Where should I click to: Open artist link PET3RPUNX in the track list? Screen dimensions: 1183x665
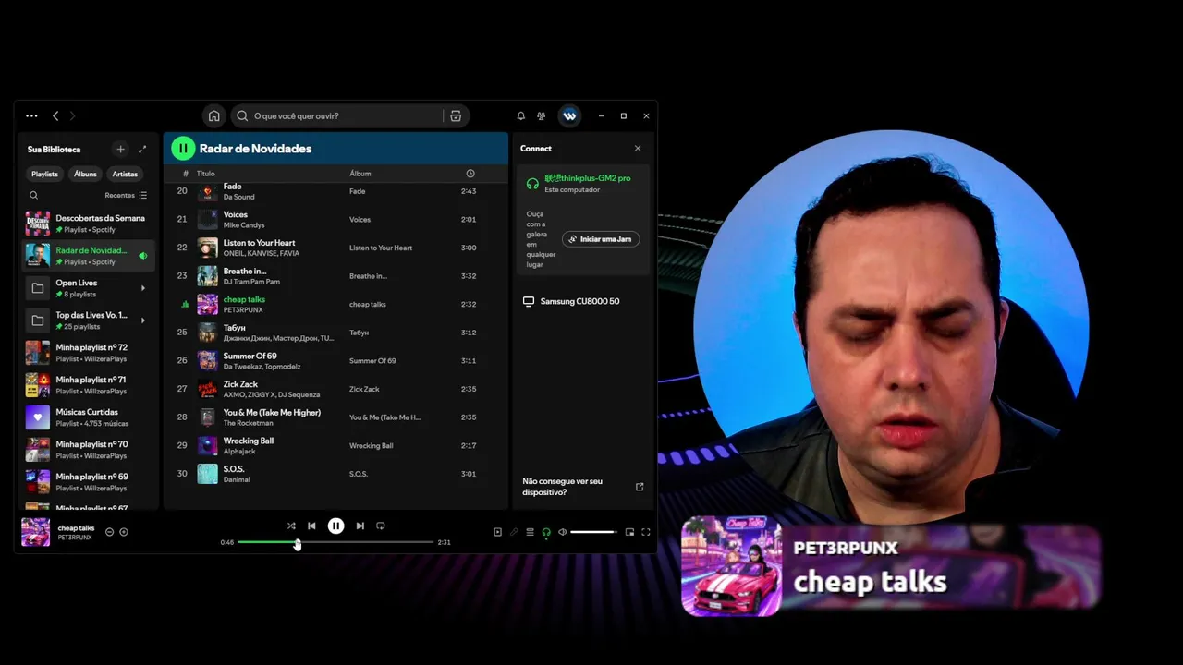tap(243, 310)
